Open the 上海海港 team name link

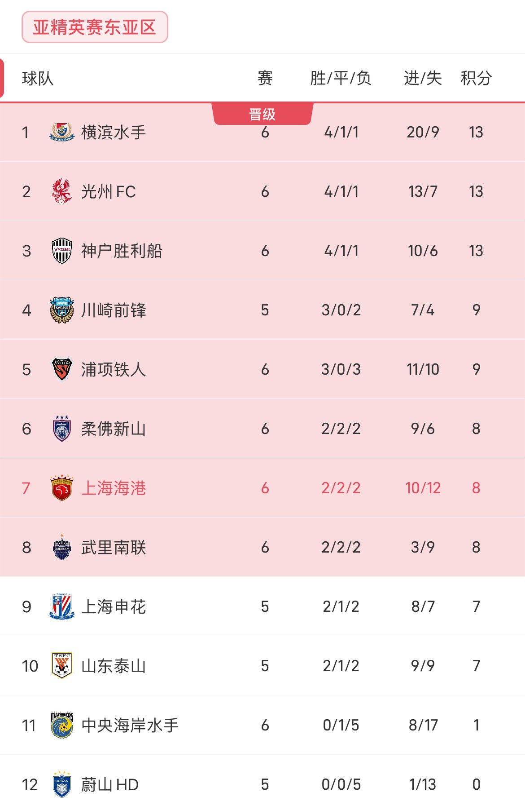[114, 488]
